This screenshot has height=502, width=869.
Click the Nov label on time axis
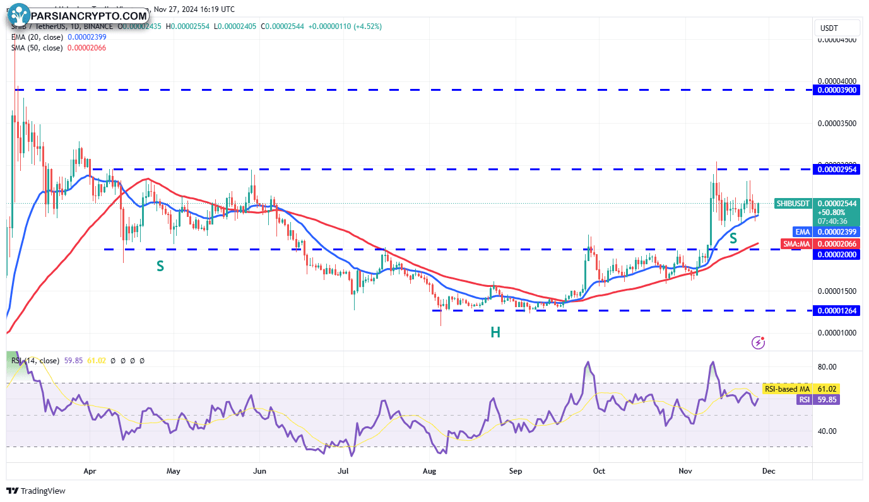pos(685,471)
